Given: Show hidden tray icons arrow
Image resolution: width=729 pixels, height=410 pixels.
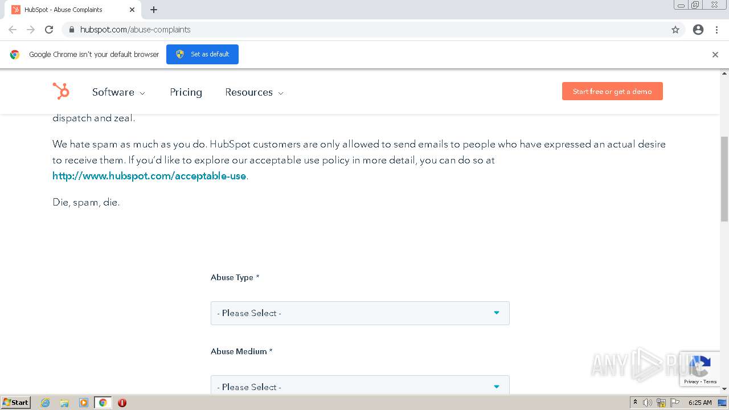Looking at the screenshot, I should coord(635,403).
